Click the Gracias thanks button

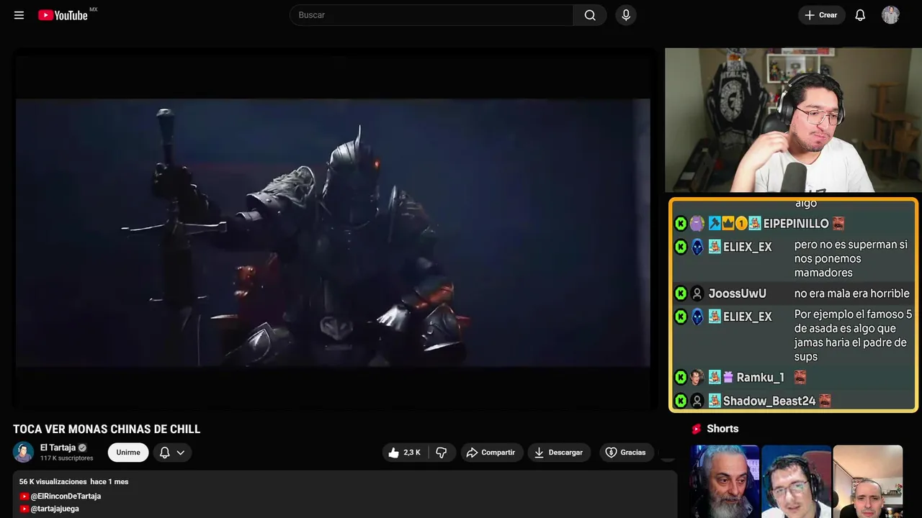coord(626,453)
